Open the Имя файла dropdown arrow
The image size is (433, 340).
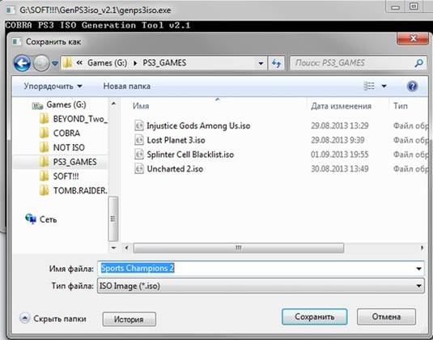[x=418, y=269]
